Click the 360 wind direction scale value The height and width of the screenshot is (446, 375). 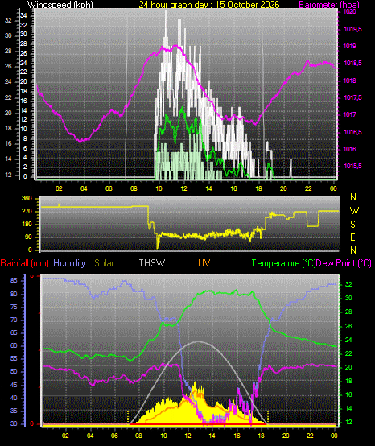click(27, 199)
